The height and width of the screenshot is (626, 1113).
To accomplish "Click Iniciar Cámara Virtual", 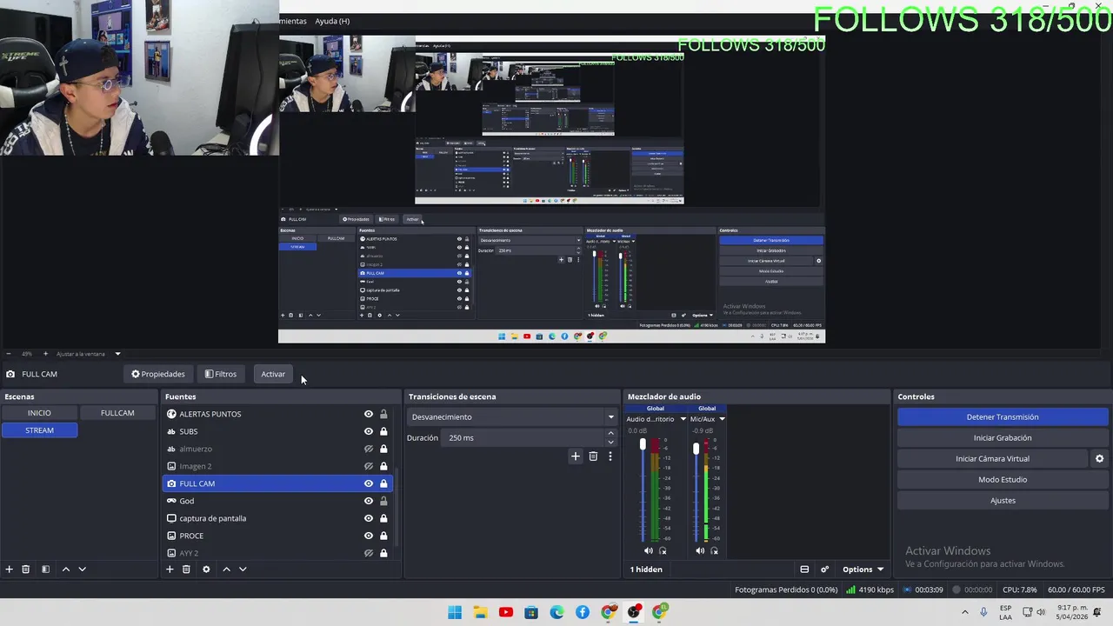I will pos(992,459).
